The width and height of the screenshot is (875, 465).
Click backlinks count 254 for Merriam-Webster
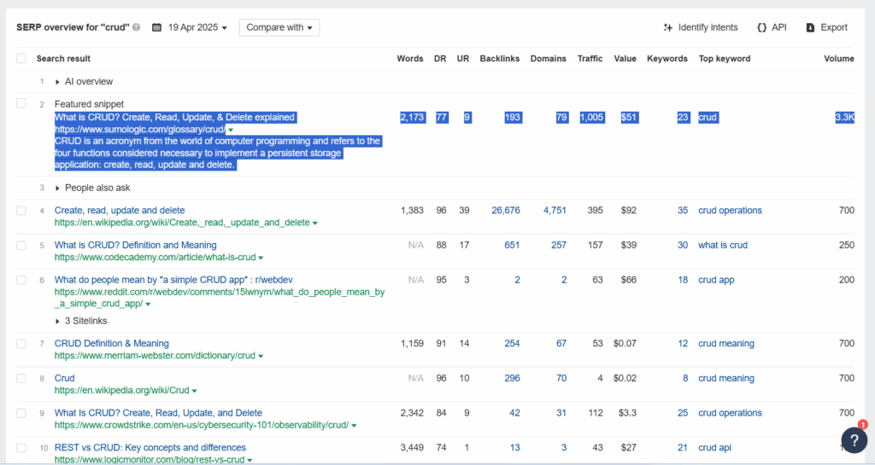512,344
